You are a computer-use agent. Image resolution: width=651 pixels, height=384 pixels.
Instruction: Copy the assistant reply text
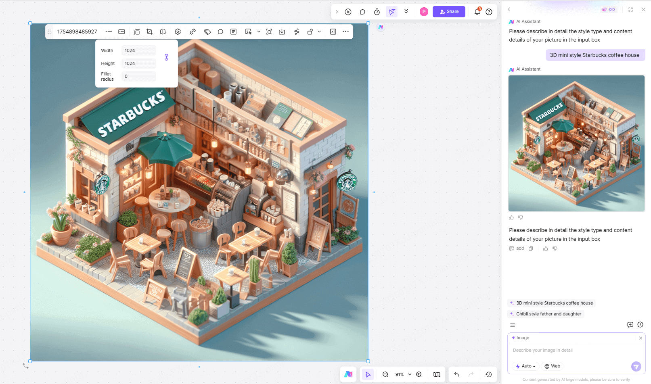tap(531, 248)
